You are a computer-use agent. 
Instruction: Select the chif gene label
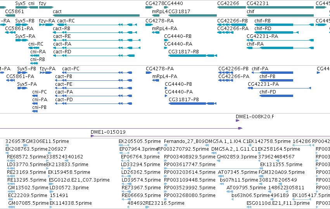coord(251,12)
